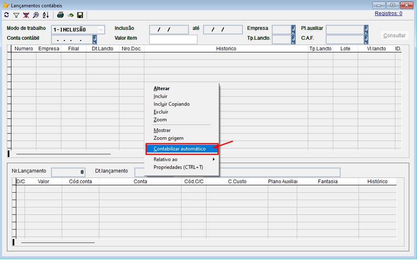
Task: Click the funnel filter icon
Action: click(x=16, y=15)
